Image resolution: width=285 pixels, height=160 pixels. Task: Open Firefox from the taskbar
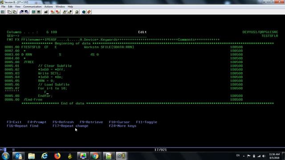pos(57,156)
